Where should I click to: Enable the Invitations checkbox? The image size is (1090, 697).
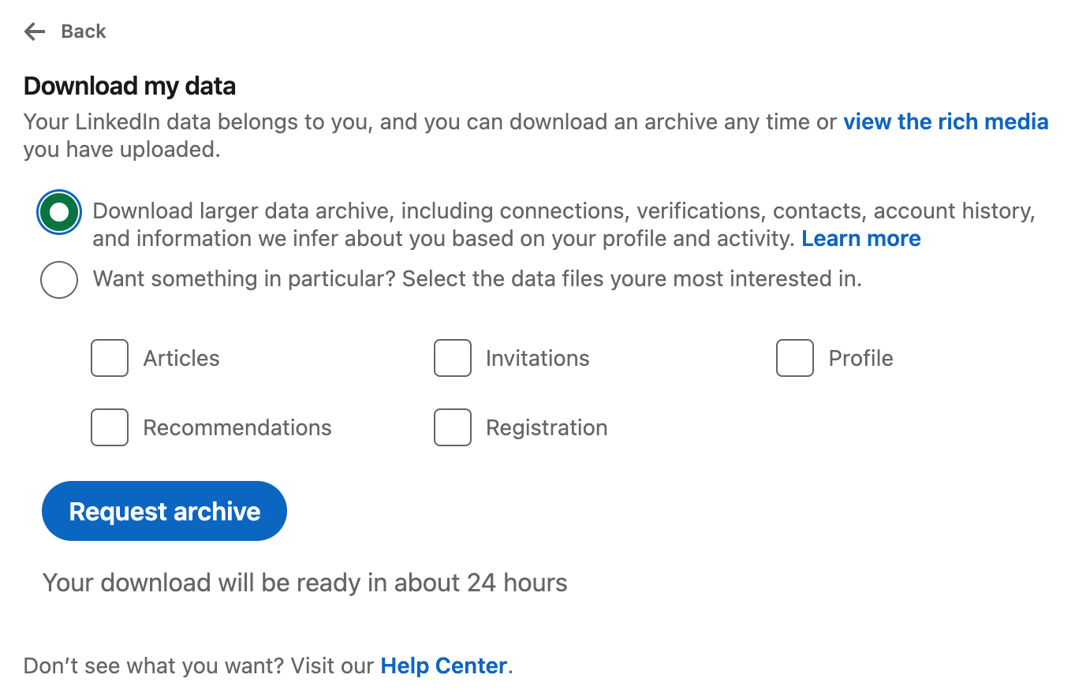pos(453,358)
